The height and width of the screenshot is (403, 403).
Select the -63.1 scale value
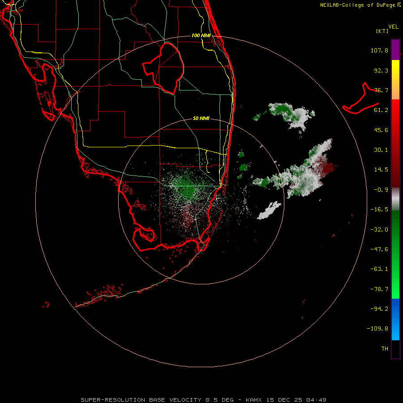click(379, 269)
